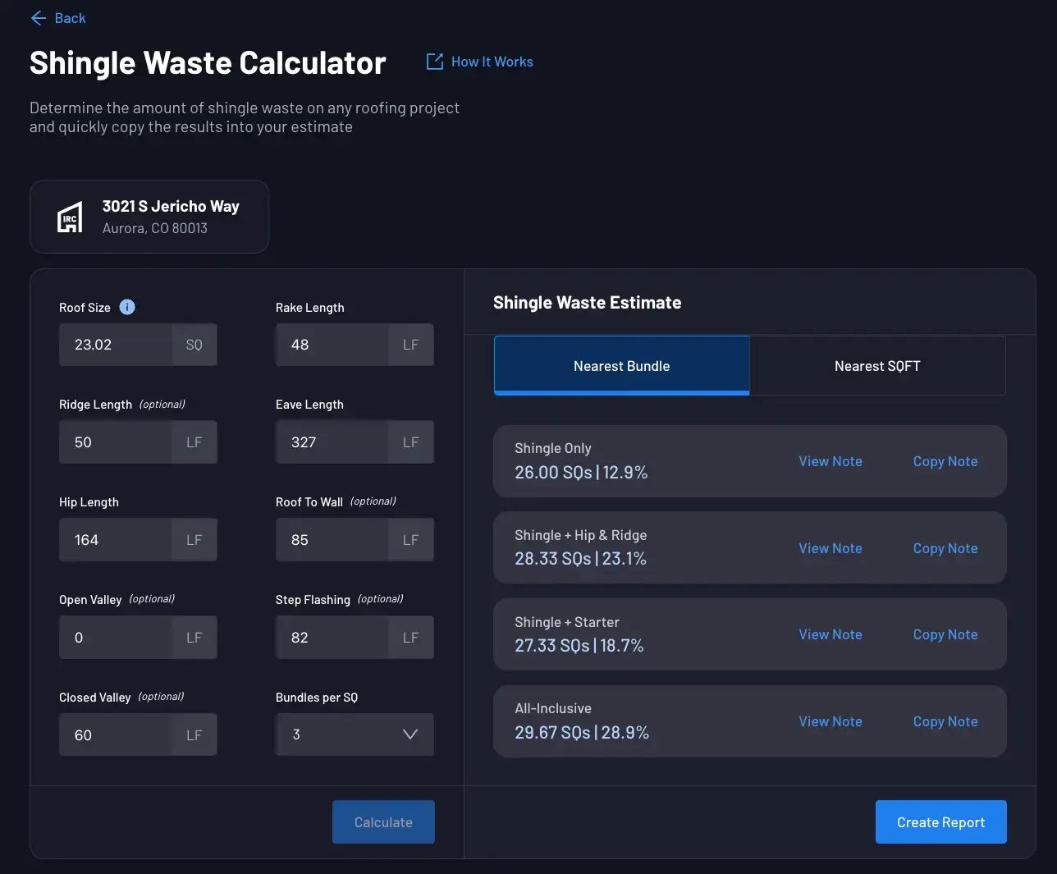
Task: Click the How It Works external link icon
Action: coord(434,62)
